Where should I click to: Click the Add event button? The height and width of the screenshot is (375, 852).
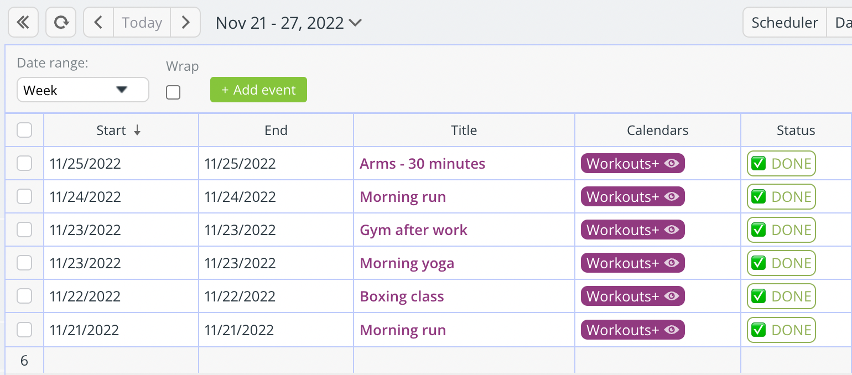coord(258,90)
